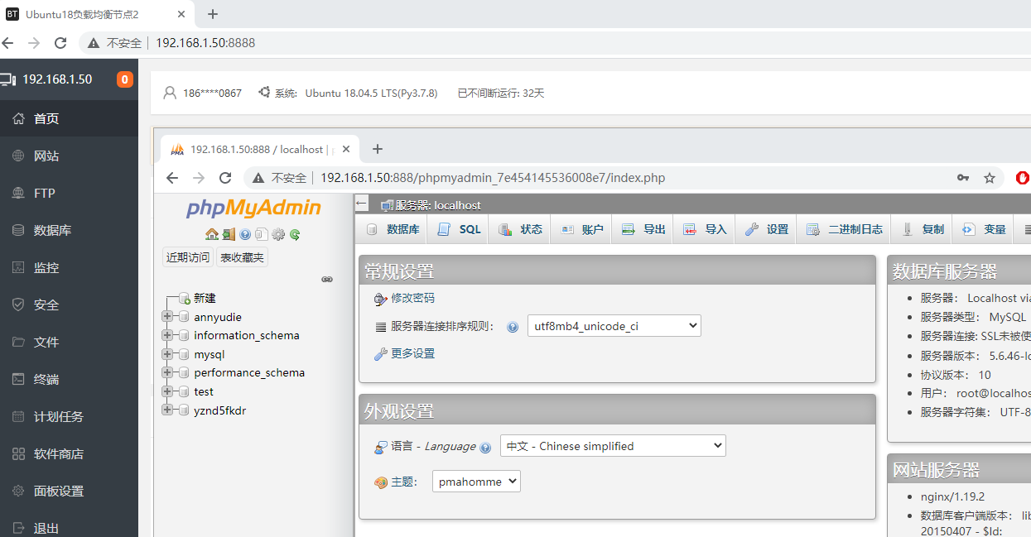Open new tab in outer browser
1031x537 pixels.
(x=213, y=14)
